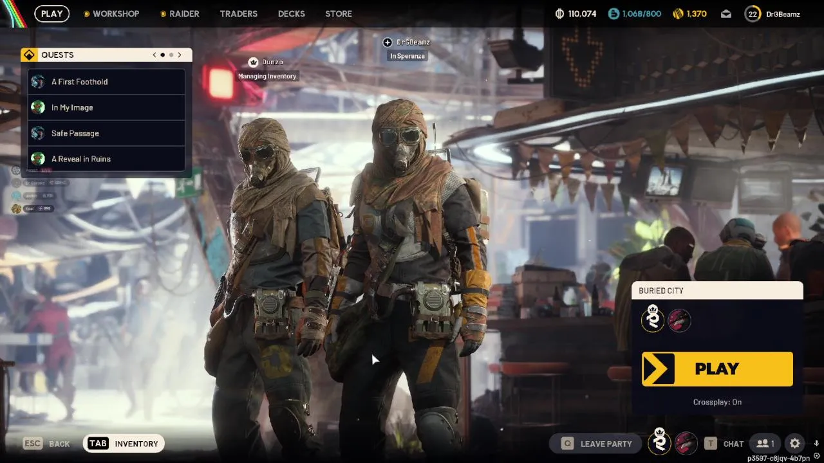Switch to the Raider tab

[x=180, y=14]
